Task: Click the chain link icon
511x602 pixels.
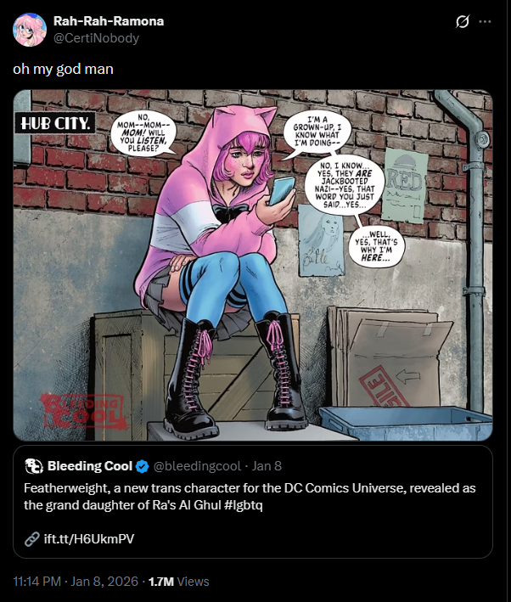Action: click(x=32, y=538)
